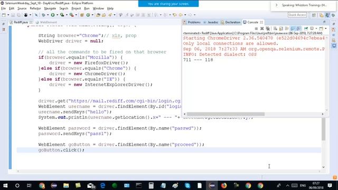Minimize the Console panel view
The height and width of the screenshot is (190, 338).
point(324,22)
